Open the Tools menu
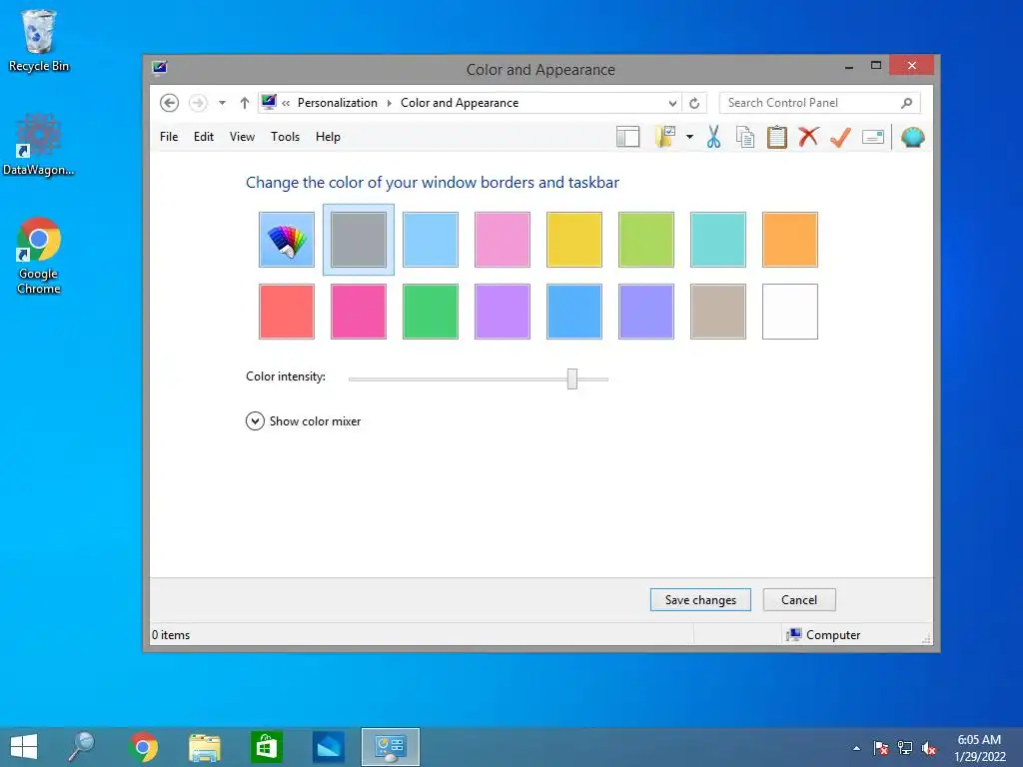The image size is (1023, 767). [x=285, y=137]
